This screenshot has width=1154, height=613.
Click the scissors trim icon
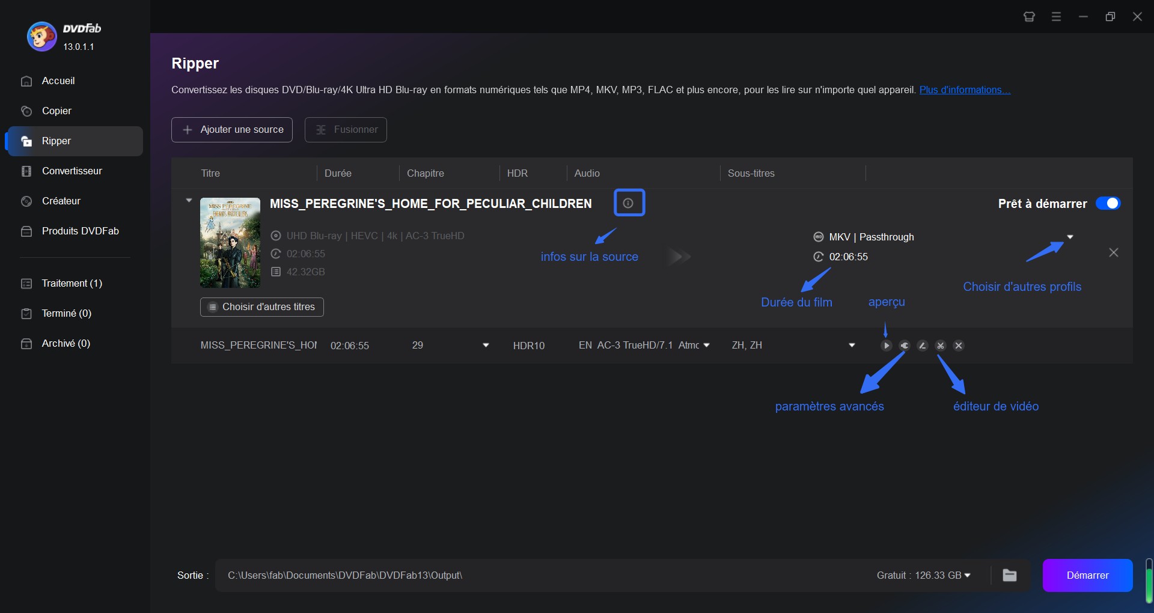pyautogui.click(x=941, y=346)
